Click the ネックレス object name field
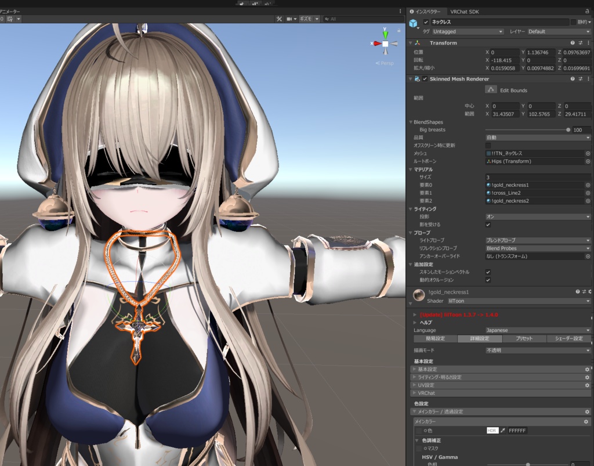 pos(499,23)
